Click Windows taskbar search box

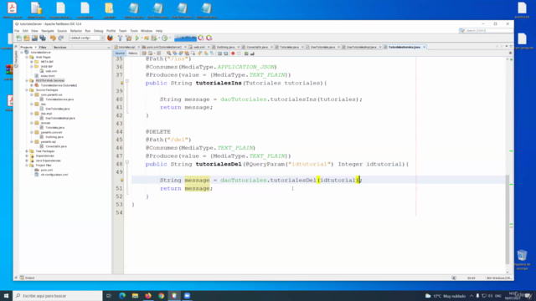click(58, 295)
